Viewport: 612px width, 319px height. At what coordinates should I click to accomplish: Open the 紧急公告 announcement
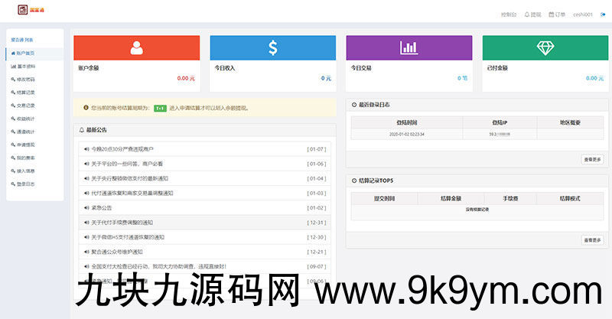[101, 207]
